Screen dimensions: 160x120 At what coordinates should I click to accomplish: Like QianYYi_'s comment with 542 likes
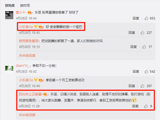pos(146,72)
